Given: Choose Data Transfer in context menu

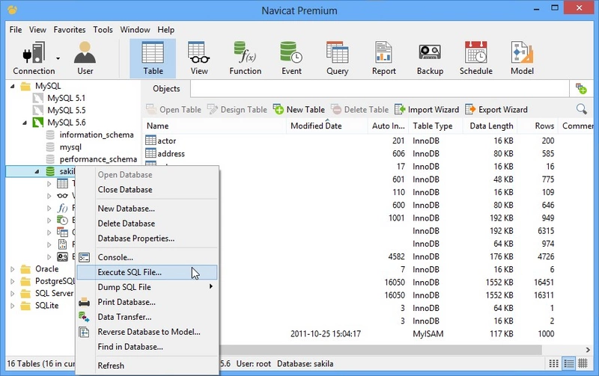Looking at the screenshot, I should [147, 317].
